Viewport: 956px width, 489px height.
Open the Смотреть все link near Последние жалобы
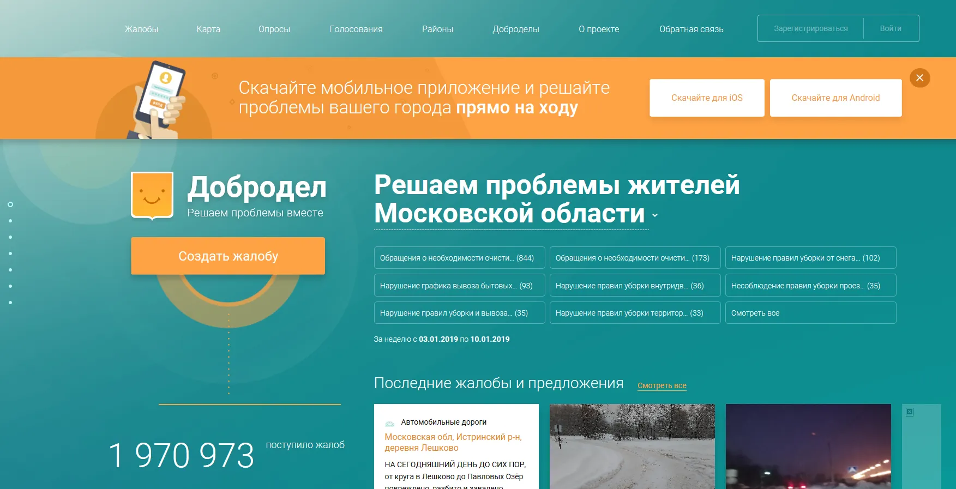click(x=662, y=385)
